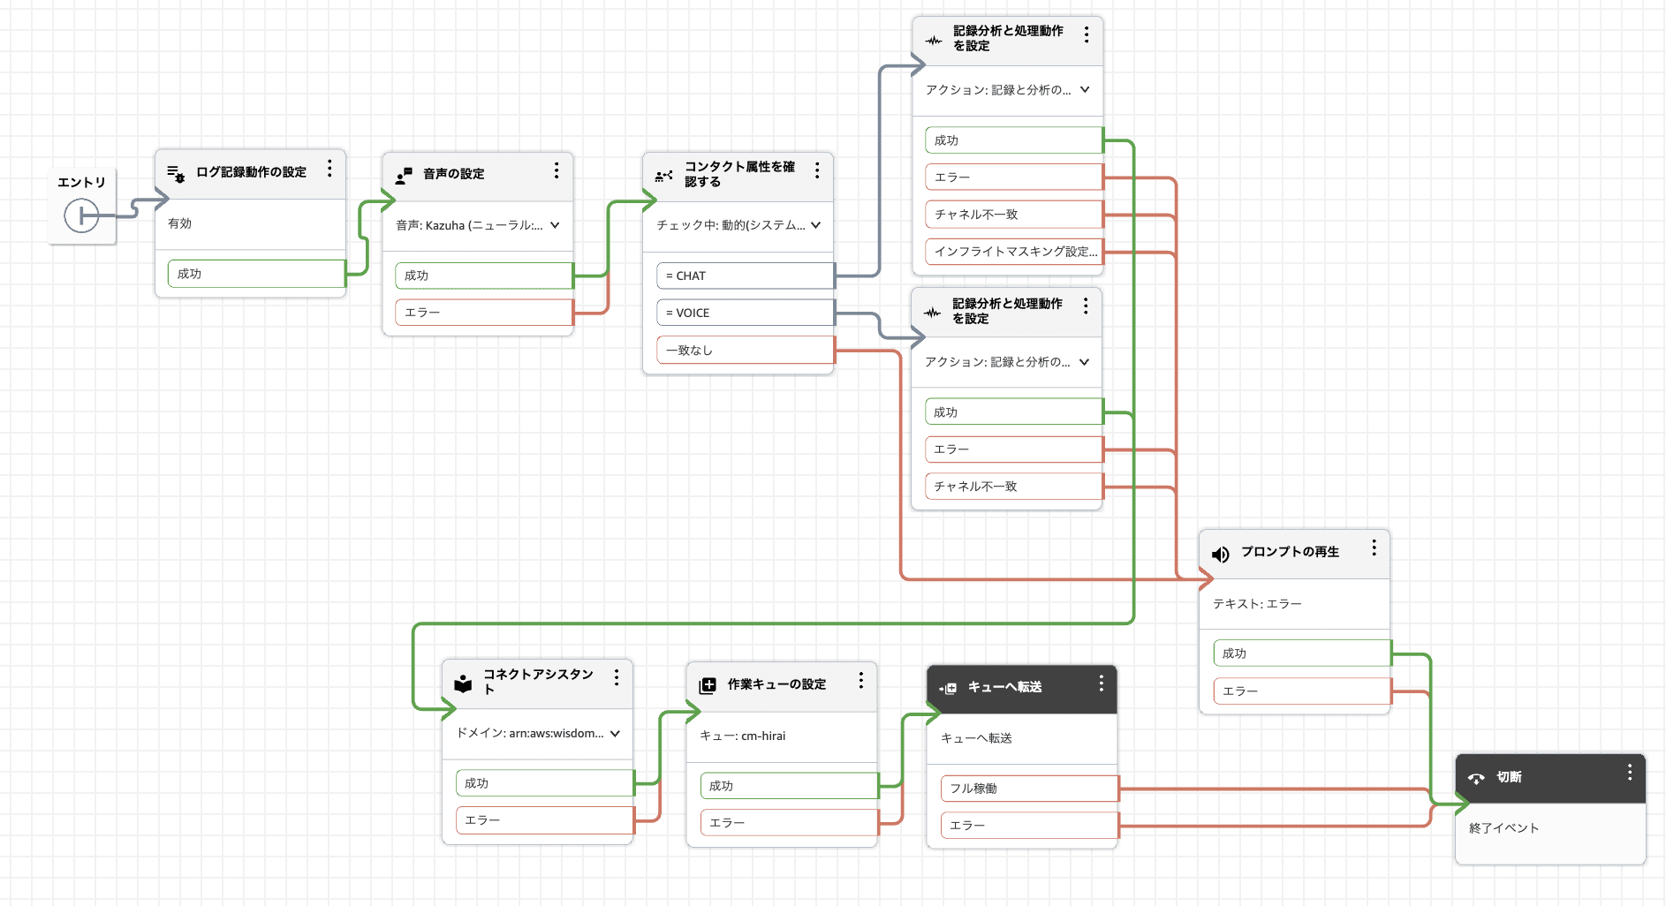Click the エラー output on キューへ転送 block

[1026, 825]
